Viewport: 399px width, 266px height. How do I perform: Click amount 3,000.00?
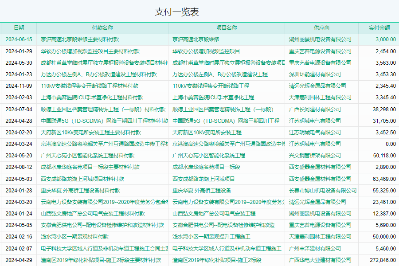point(386,39)
